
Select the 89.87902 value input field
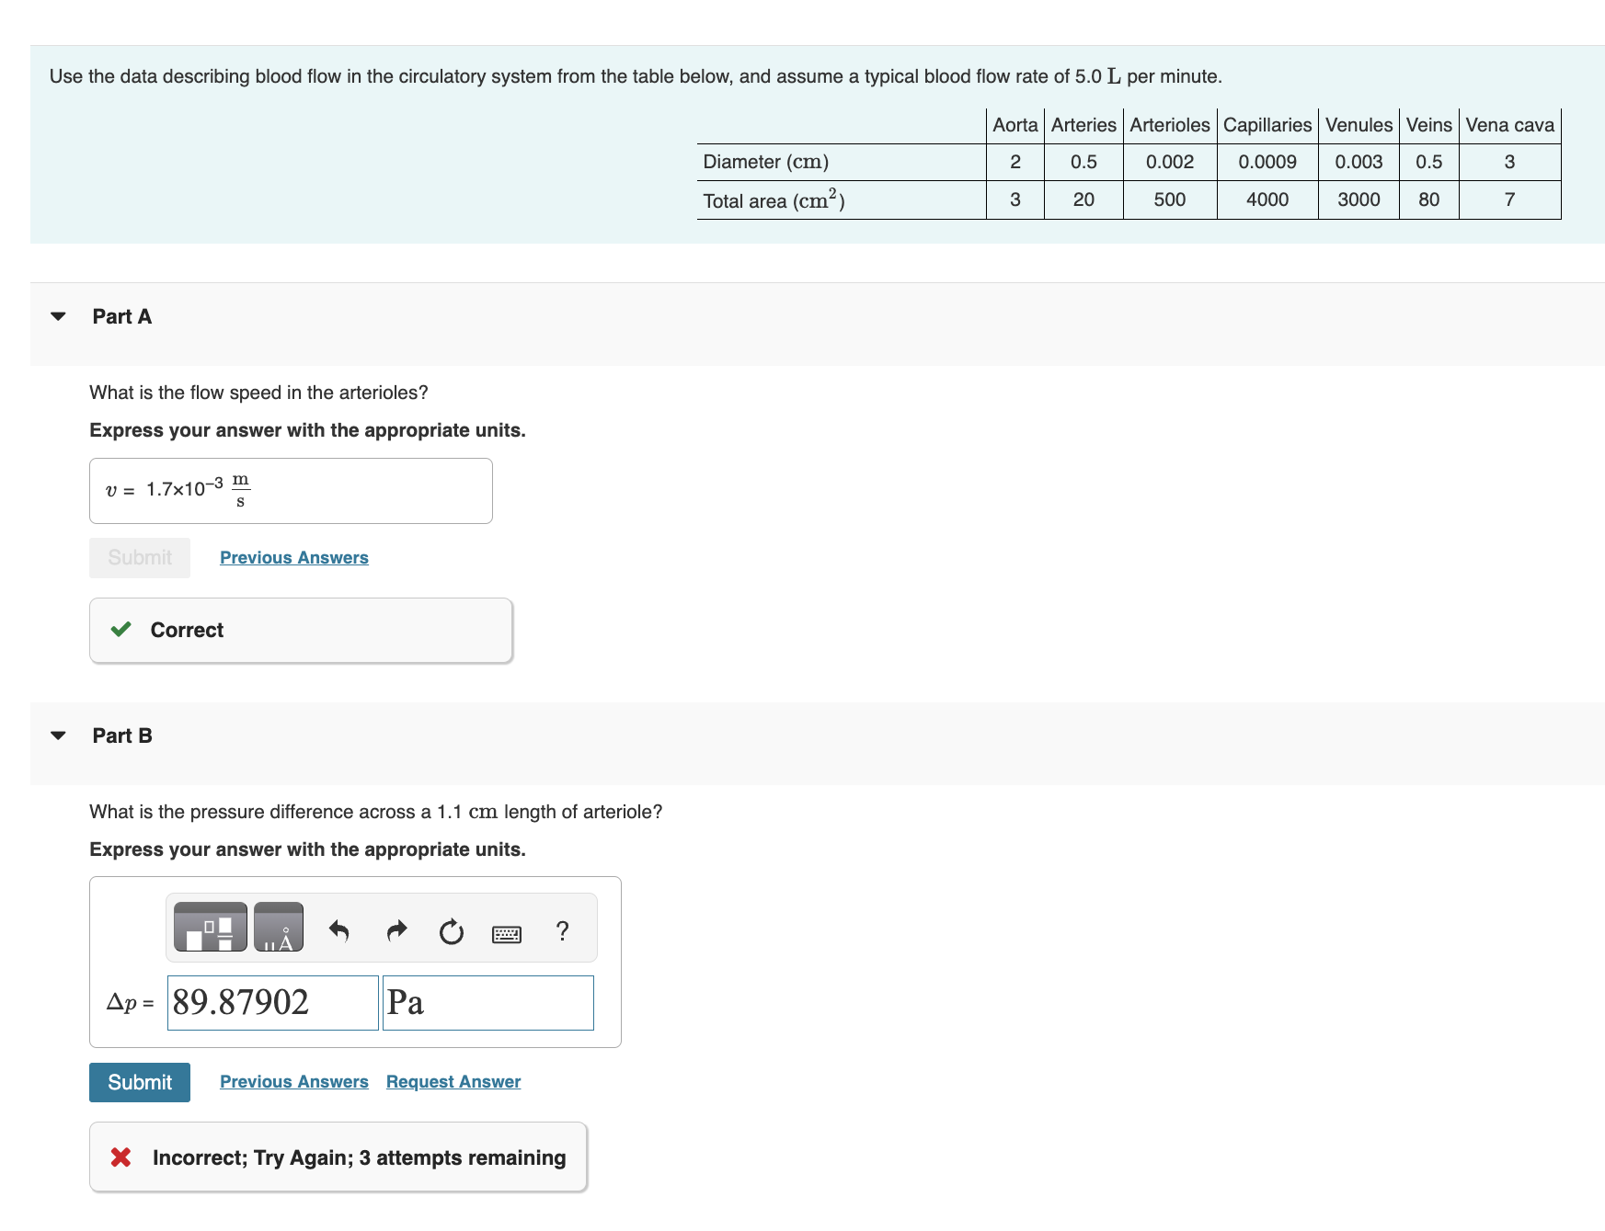(x=271, y=1002)
